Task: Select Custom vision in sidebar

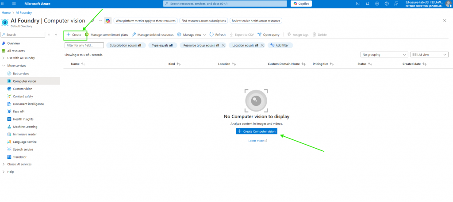Action: coord(23,89)
